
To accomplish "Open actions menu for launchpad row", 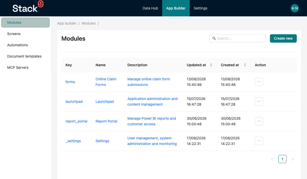I will [x=259, y=102].
